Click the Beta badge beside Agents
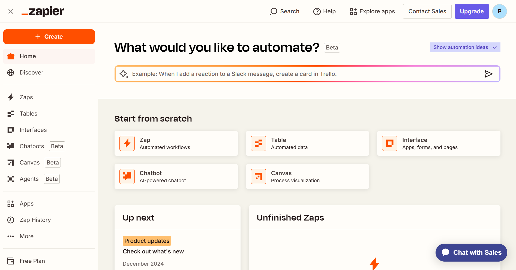Image resolution: width=516 pixels, height=270 pixels. [x=52, y=179]
